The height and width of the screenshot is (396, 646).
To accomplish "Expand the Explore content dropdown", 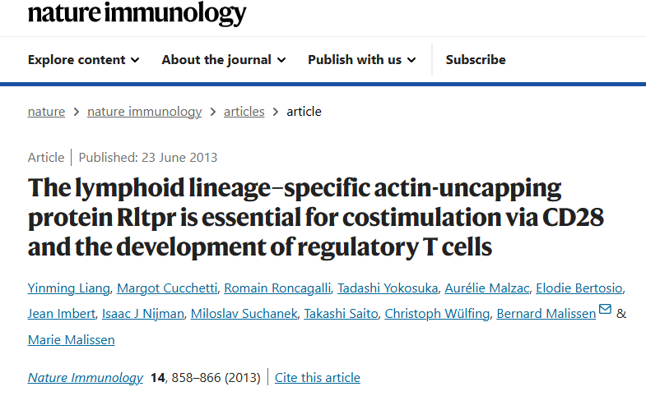I will 83,59.
